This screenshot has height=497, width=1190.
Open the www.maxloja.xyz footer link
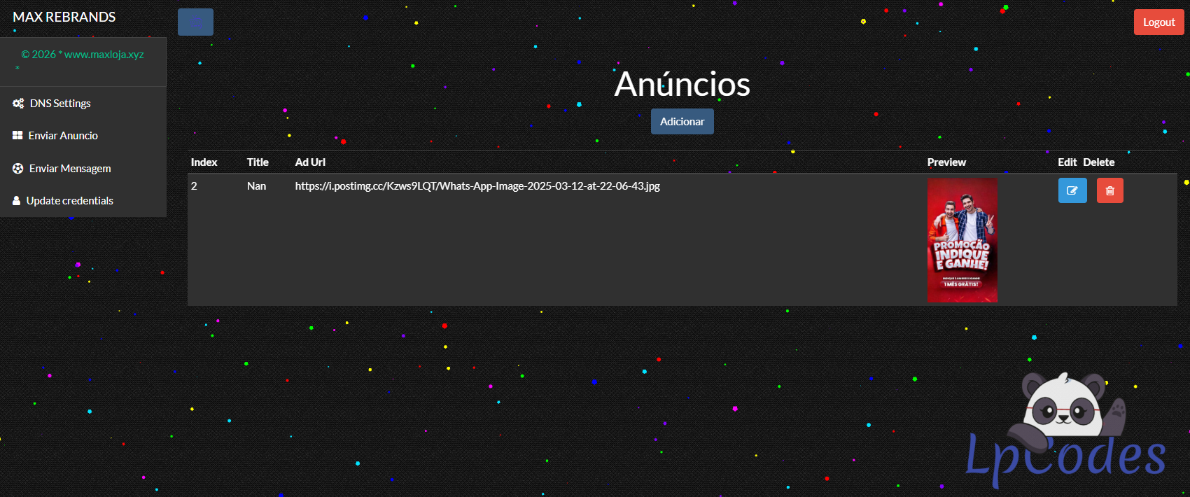tap(104, 55)
